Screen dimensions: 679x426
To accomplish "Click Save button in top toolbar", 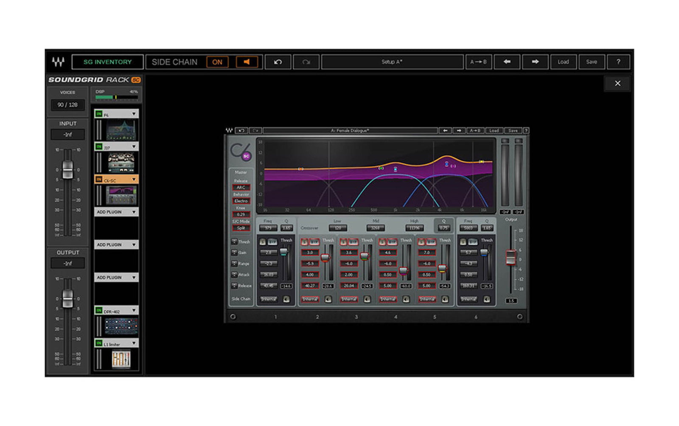I will 592,62.
